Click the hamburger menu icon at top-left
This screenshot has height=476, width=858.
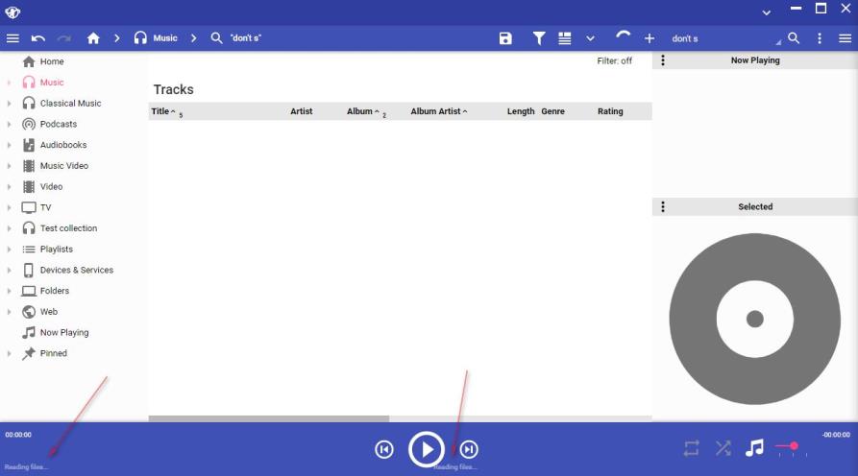12,38
